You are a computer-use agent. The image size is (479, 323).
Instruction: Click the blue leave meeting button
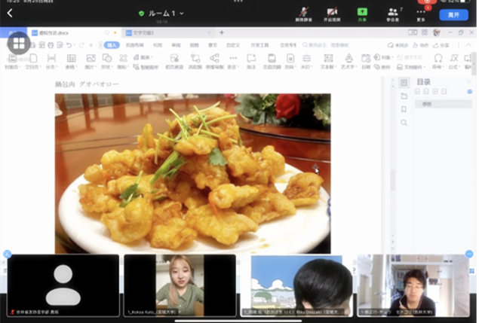pyautogui.click(x=453, y=14)
